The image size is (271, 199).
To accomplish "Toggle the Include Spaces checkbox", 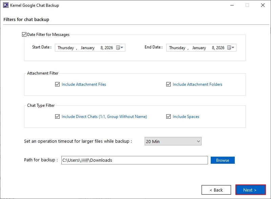I will 168,117.
